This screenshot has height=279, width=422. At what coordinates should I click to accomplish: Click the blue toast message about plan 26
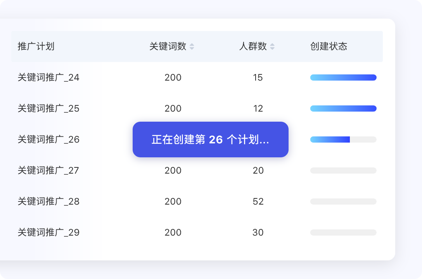click(210, 139)
